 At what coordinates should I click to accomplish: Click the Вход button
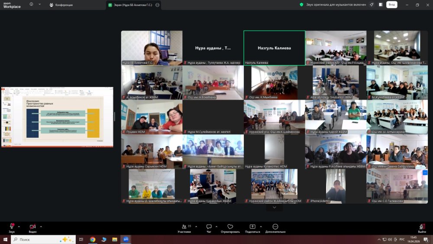[391, 5]
